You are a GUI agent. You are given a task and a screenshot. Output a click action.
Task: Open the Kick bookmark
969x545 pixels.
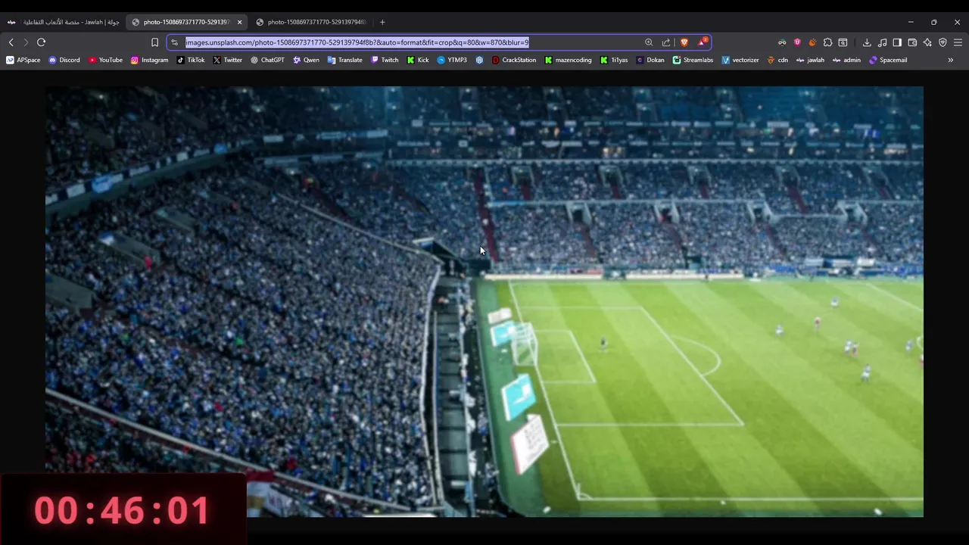pos(418,60)
